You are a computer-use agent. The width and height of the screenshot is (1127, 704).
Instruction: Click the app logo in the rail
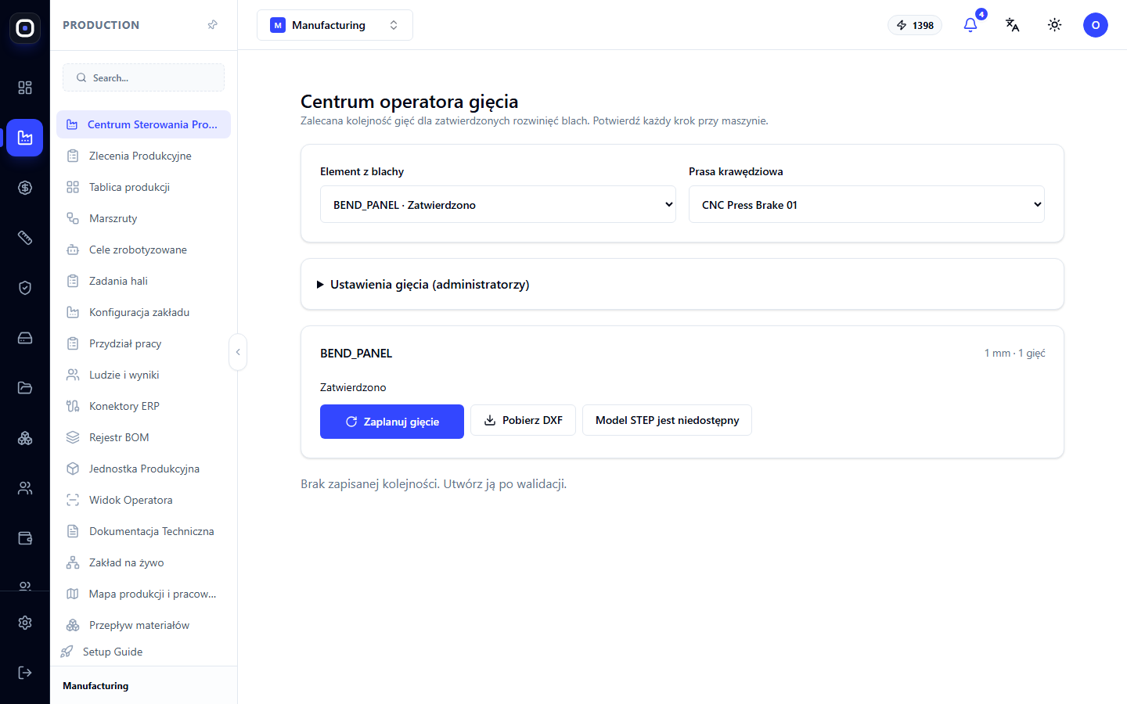(x=25, y=29)
